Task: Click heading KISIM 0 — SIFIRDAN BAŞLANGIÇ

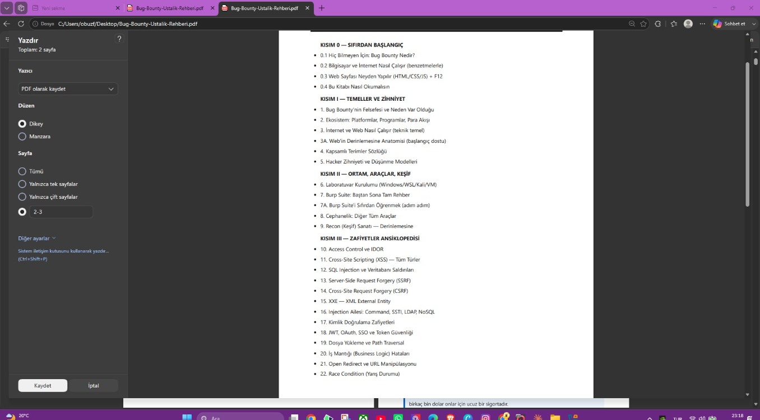Action: (362, 45)
